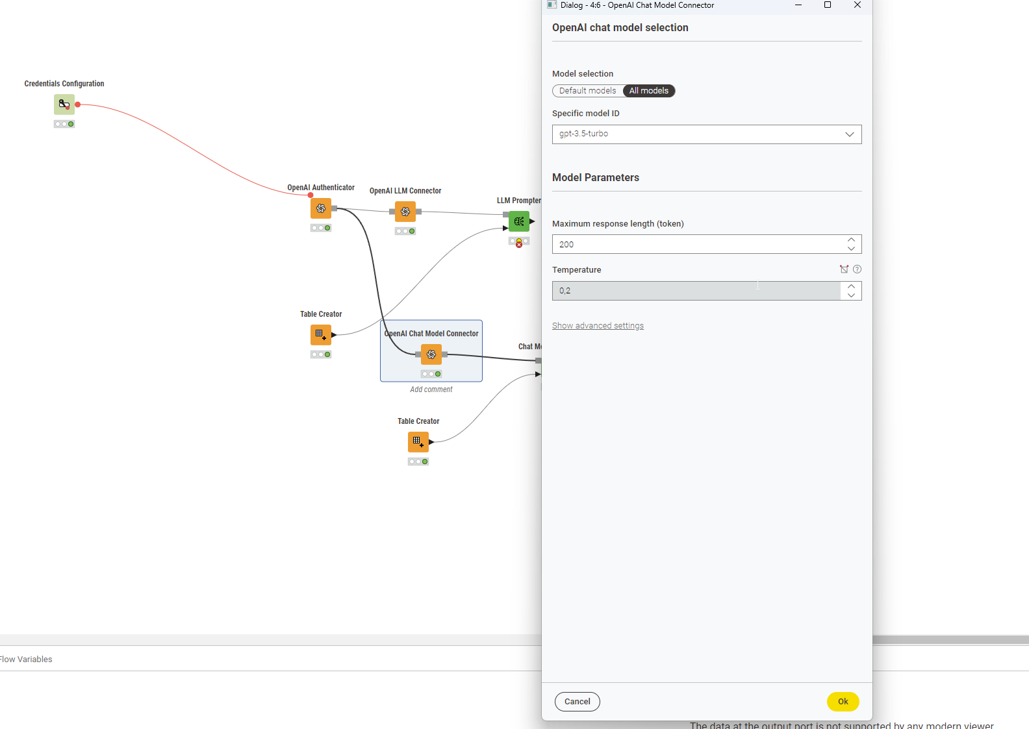This screenshot has height=729, width=1029.
Task: Click the upper Table Creator node
Action: click(321, 335)
